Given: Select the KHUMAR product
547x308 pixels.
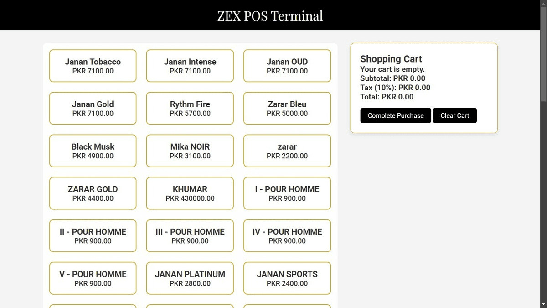Looking at the screenshot, I should [190, 193].
